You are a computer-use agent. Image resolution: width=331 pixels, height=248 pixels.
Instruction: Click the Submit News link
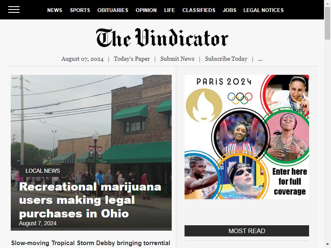point(177,59)
